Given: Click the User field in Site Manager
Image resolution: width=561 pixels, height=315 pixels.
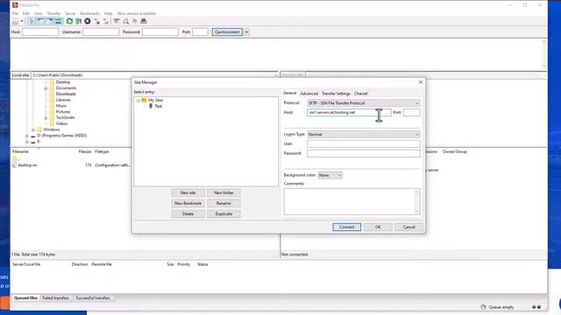Looking at the screenshot, I should pyautogui.click(x=364, y=143).
